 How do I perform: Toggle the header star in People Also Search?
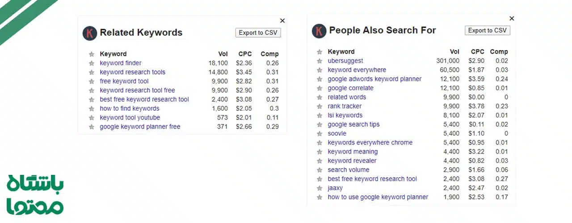(320, 52)
